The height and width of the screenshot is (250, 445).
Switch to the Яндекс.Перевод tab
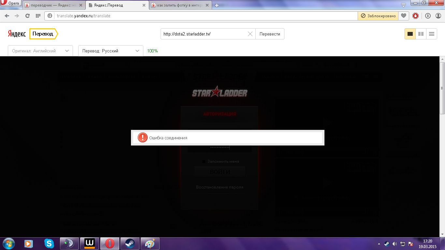(x=117, y=5)
